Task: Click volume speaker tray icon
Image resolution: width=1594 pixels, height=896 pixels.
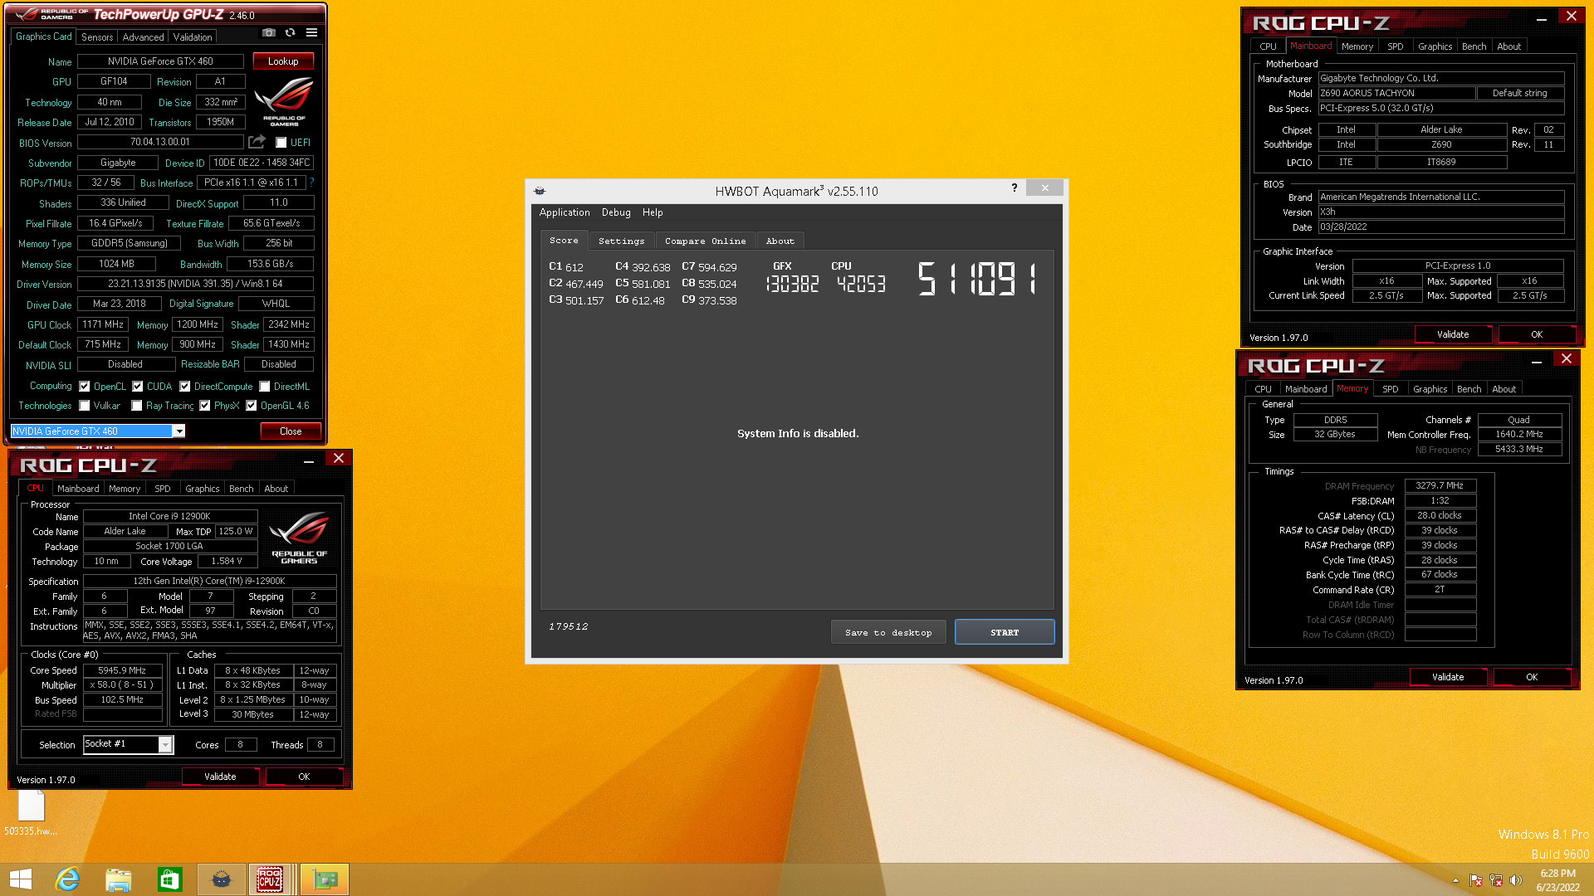Action: click(1516, 880)
